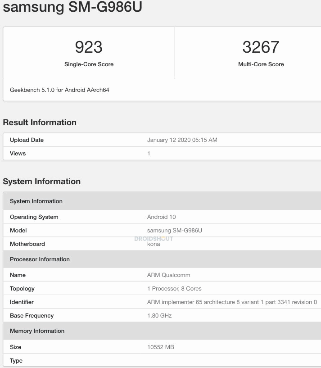The width and height of the screenshot is (321, 368).
Task: Click the Model row label
Action: click(x=18, y=231)
